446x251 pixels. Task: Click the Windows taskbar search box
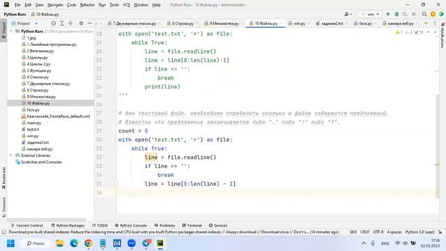[36, 243]
